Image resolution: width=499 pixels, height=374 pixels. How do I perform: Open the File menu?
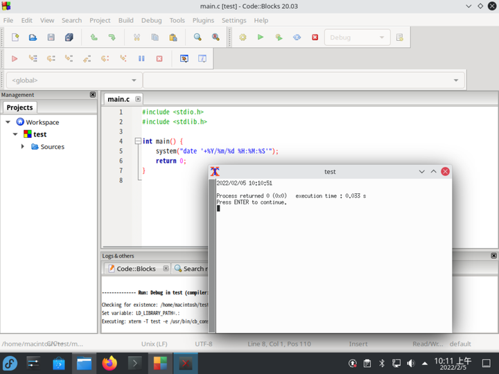(x=8, y=20)
